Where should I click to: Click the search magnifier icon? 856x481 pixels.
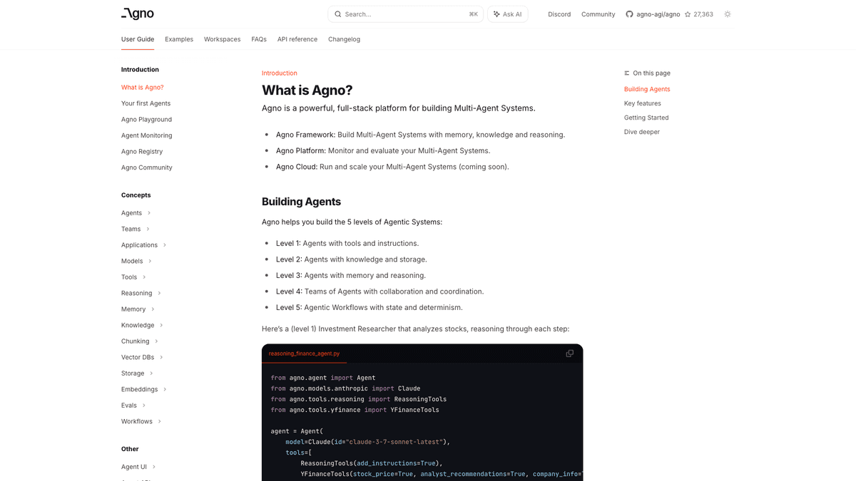[338, 14]
